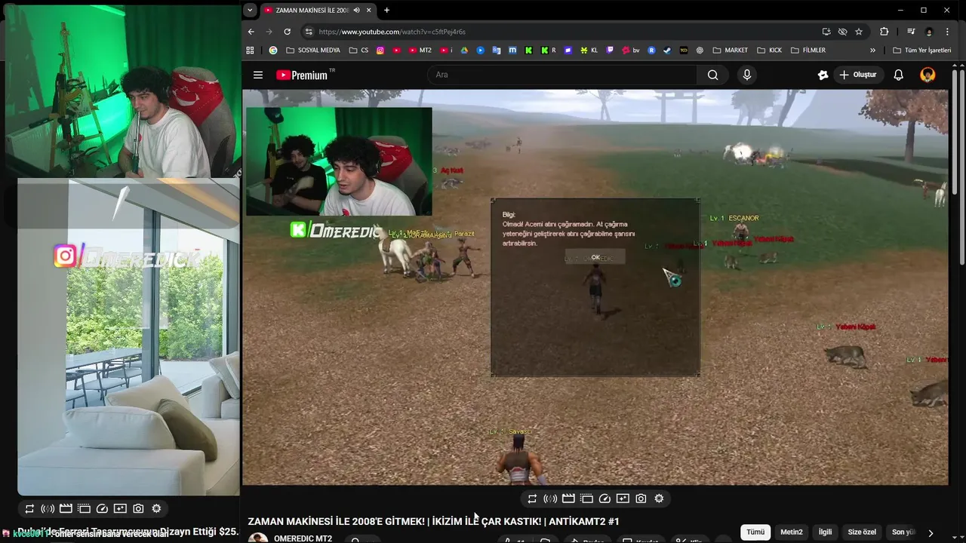Reload the page with browser refresh button
Image resolution: width=966 pixels, height=543 pixels.
287,32
